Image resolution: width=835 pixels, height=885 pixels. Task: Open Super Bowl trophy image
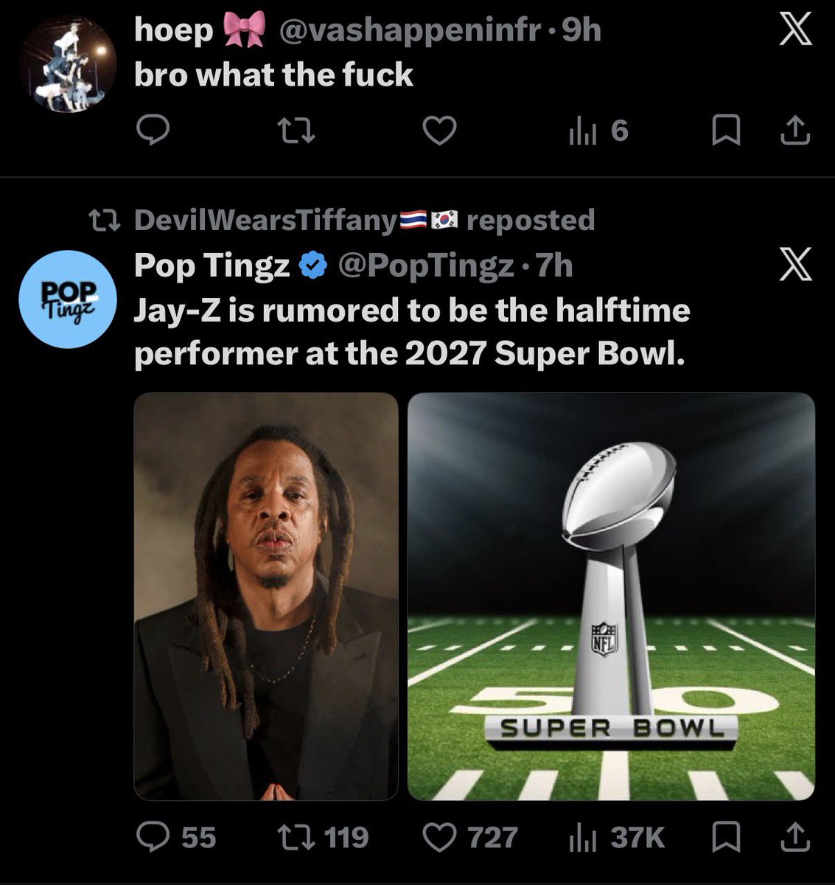pyautogui.click(x=611, y=597)
